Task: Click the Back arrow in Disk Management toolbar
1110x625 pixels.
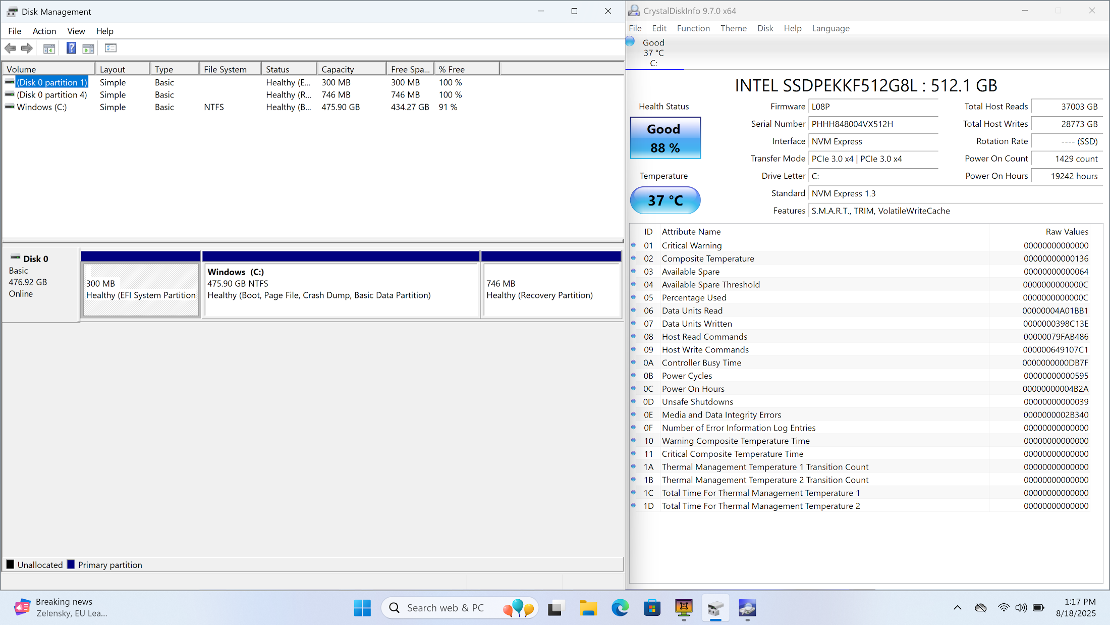Action: coord(10,48)
